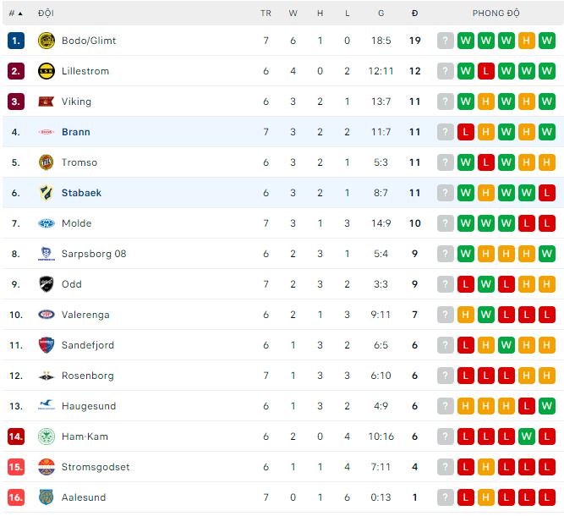Sort table by the # rank column

click(x=15, y=14)
